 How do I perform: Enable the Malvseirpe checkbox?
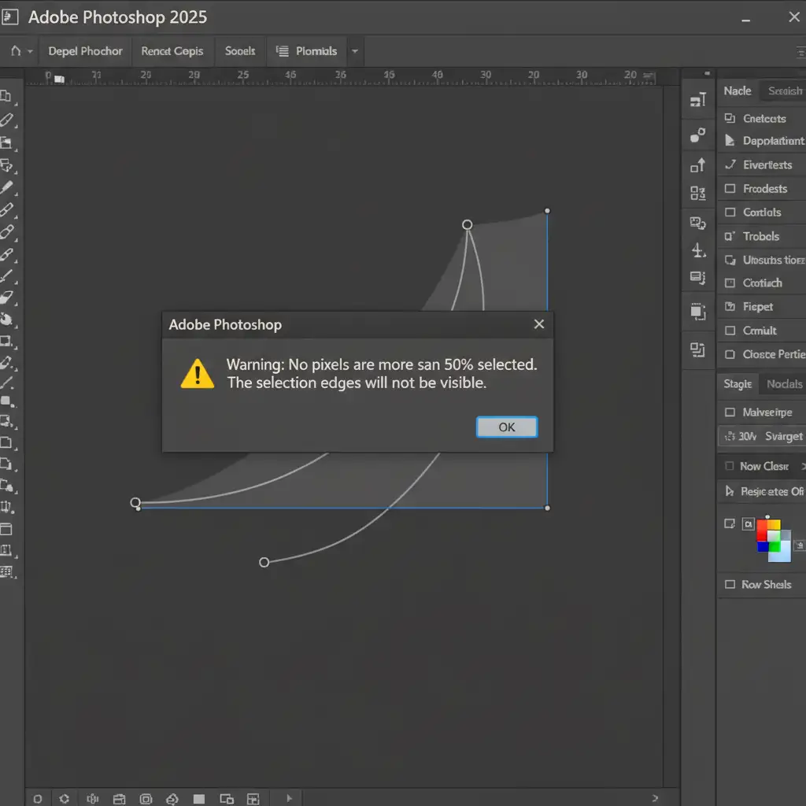(x=729, y=412)
